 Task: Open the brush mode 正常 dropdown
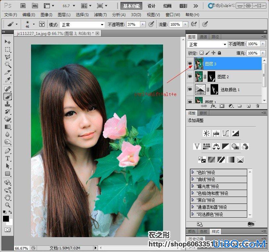pyautogui.click(x=82, y=25)
